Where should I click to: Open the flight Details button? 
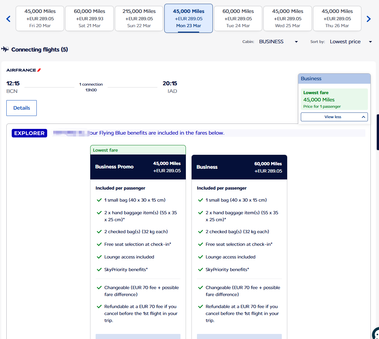pyautogui.click(x=22, y=108)
